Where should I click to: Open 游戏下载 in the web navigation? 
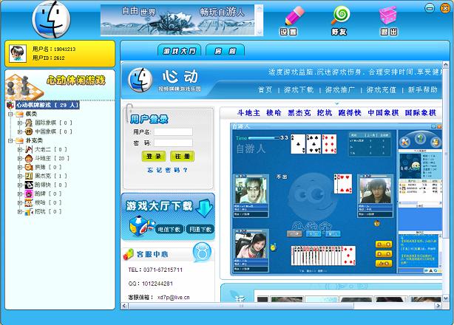tap(299, 89)
